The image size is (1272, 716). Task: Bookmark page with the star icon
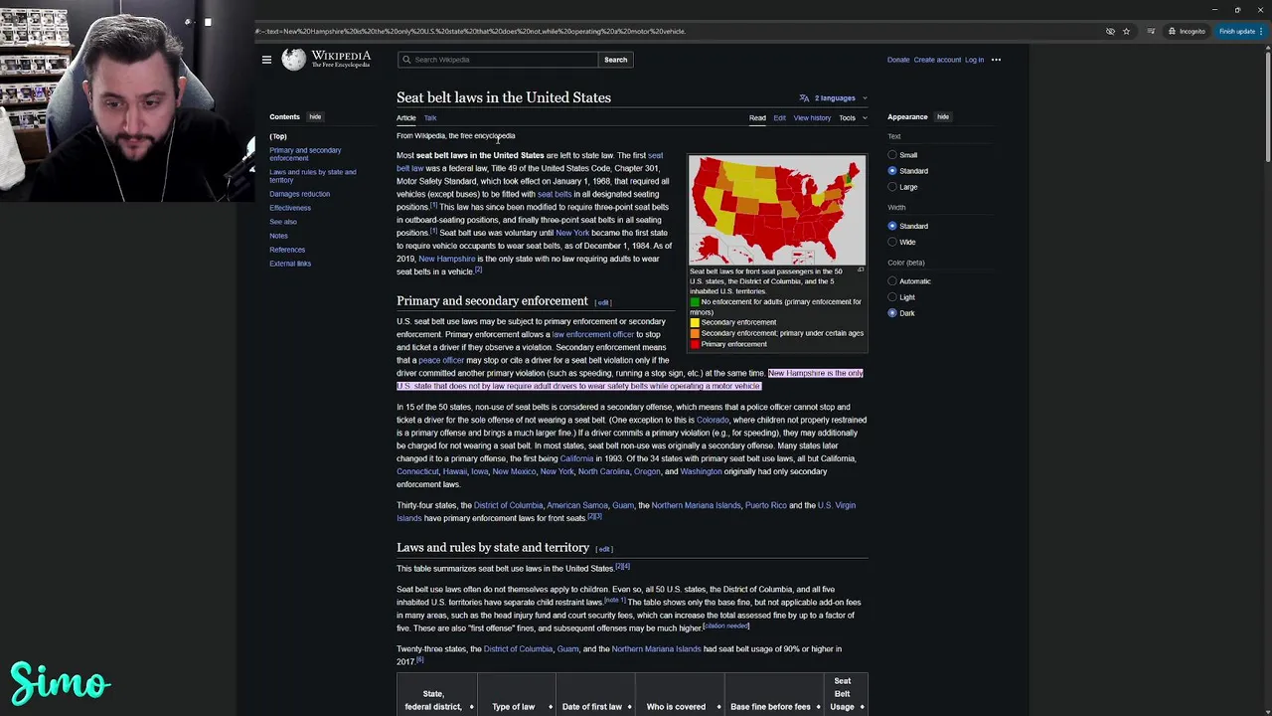click(1126, 31)
